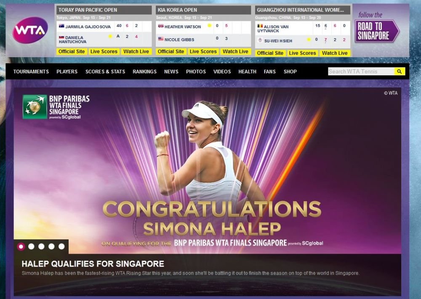421x299 pixels.
Task: Click player name Alison Van Uytvanck
Action: coord(273,29)
